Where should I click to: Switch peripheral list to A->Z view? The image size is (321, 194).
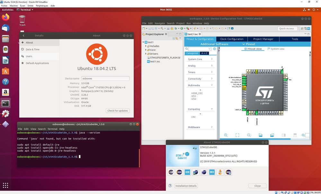point(204,53)
